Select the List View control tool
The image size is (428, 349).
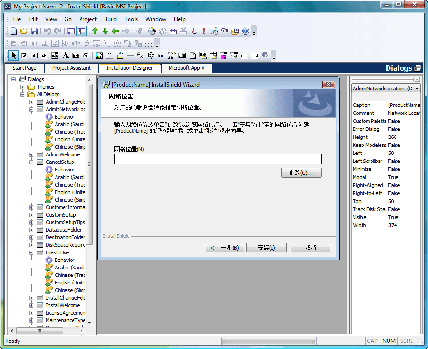pyautogui.click(x=172, y=56)
